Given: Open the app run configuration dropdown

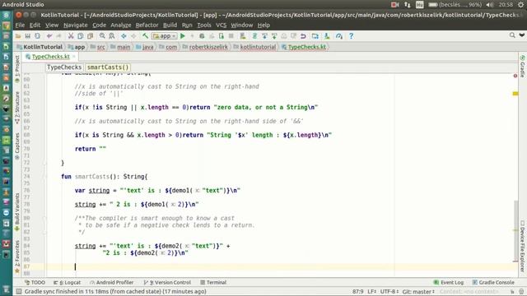Looking at the screenshot, I should (x=165, y=36).
